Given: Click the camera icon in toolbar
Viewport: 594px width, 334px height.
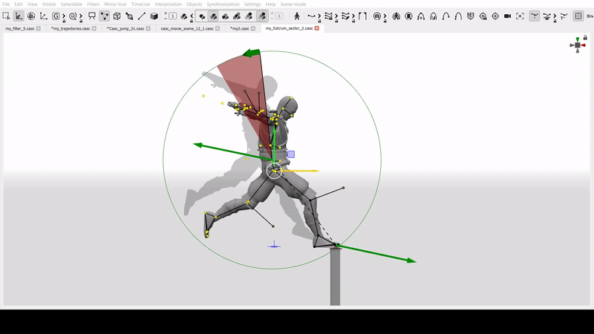Looking at the screenshot, I should click(x=507, y=16).
